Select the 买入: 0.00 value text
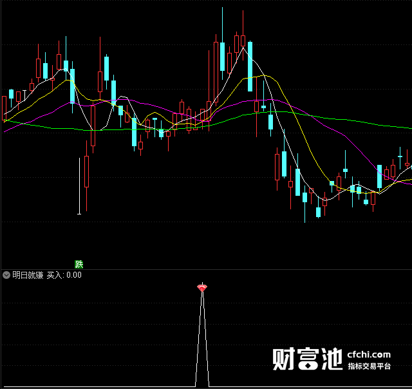 tap(64, 275)
